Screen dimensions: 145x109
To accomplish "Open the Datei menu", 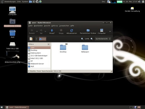I will (x=30, y=26).
